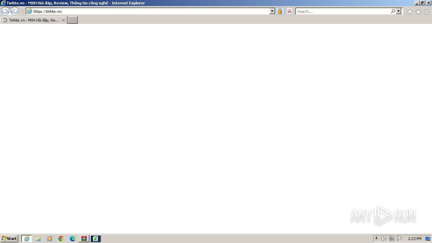432x243 pixels.
Task: Show hidden system tray icons
Action: (x=377, y=239)
